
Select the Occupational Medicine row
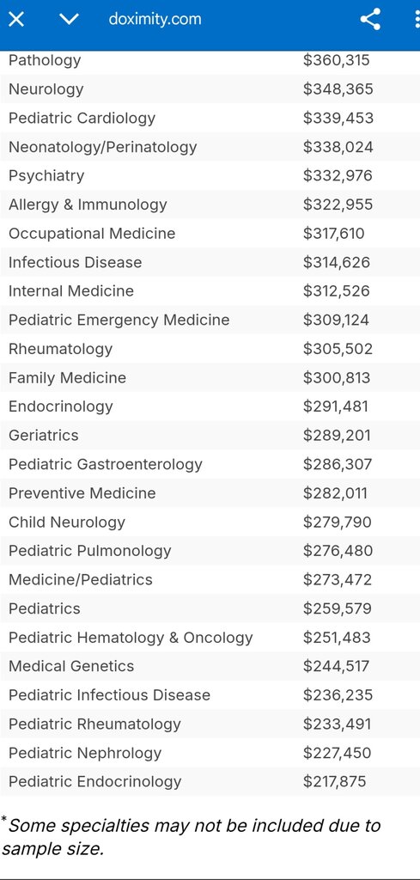[210, 234]
